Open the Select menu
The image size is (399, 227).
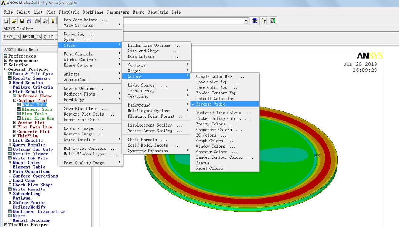point(23,12)
